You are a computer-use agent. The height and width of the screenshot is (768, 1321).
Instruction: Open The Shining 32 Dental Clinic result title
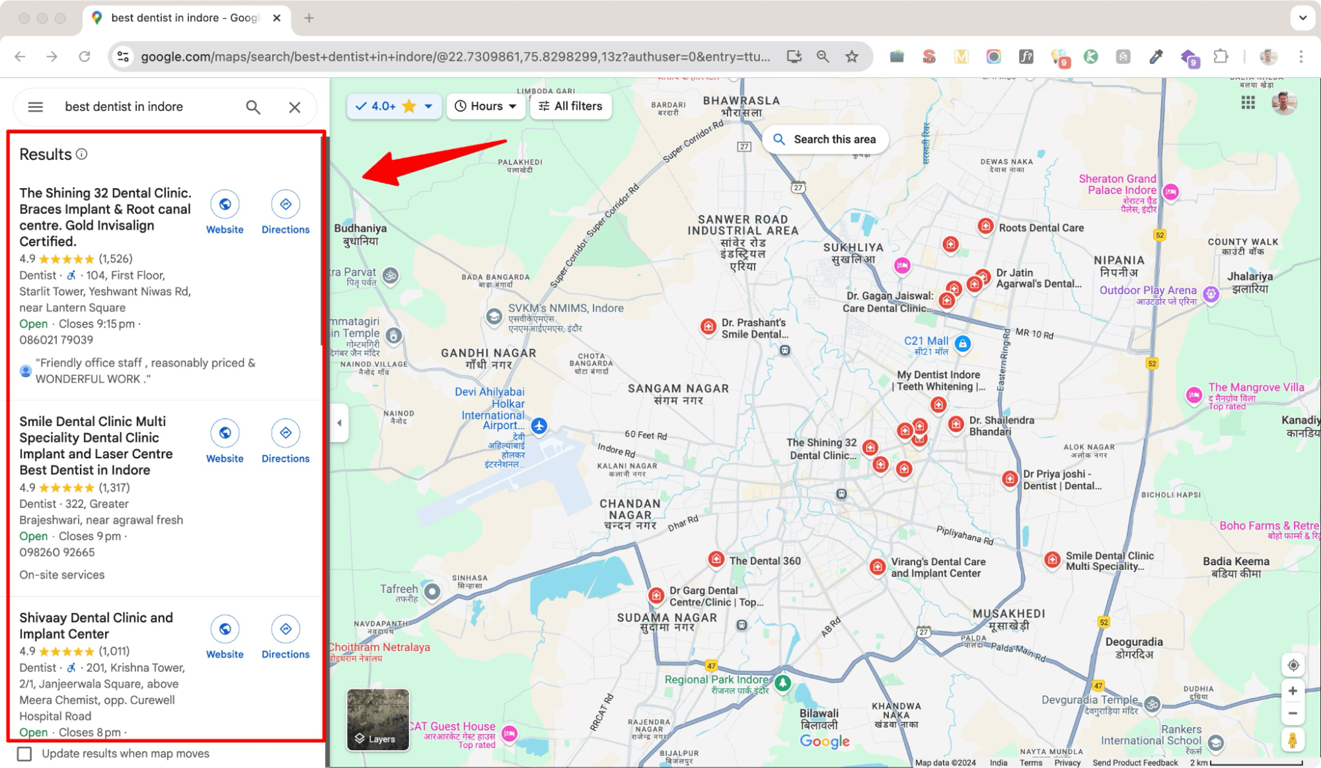click(106, 217)
